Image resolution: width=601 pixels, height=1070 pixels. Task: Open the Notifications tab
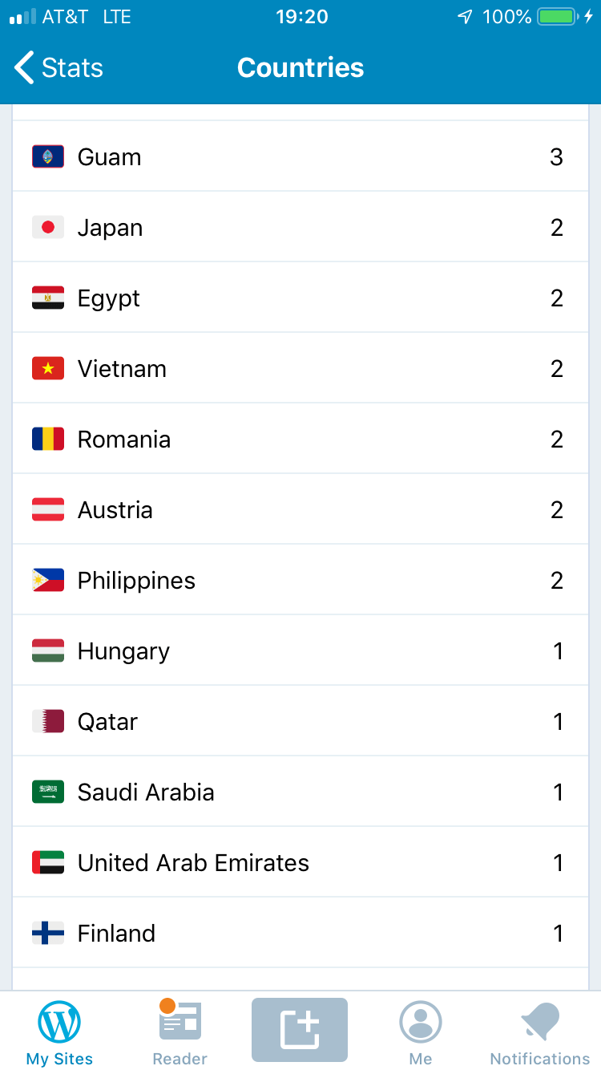point(540,1034)
